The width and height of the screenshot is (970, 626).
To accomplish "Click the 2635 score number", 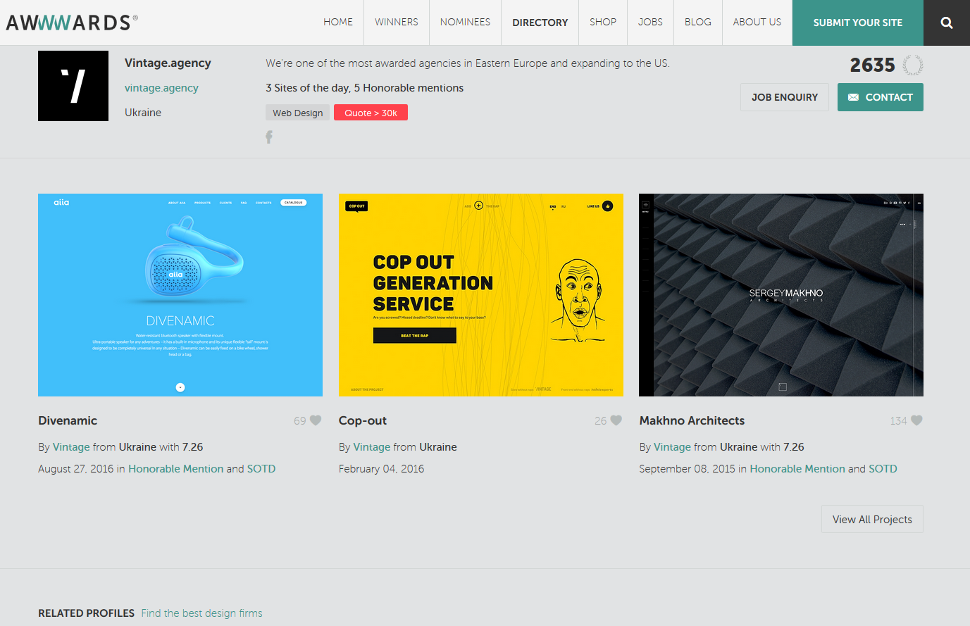I will (872, 65).
